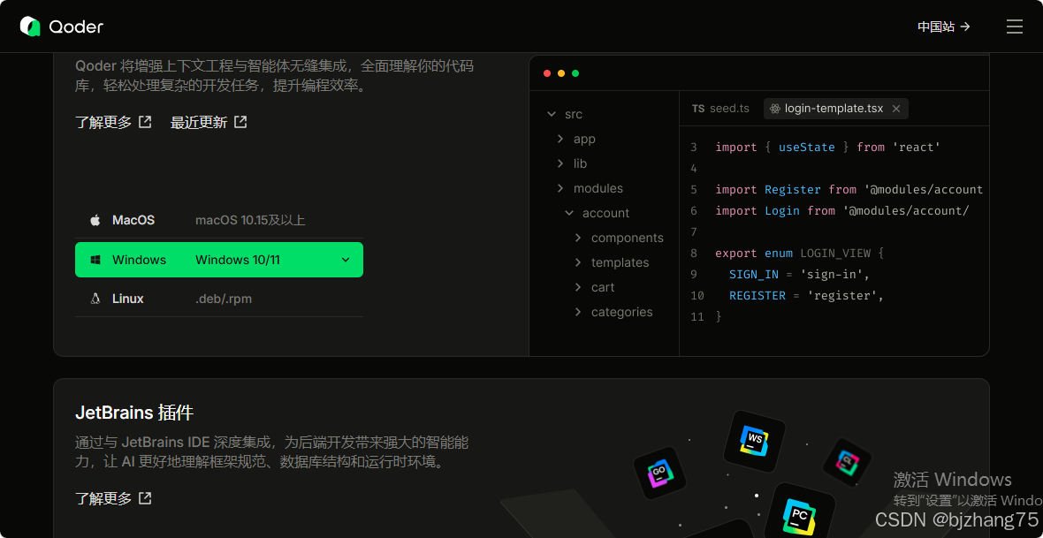The height and width of the screenshot is (538, 1043).
Task: Switch to the seed.ts tab
Action: pyautogui.click(x=720, y=109)
